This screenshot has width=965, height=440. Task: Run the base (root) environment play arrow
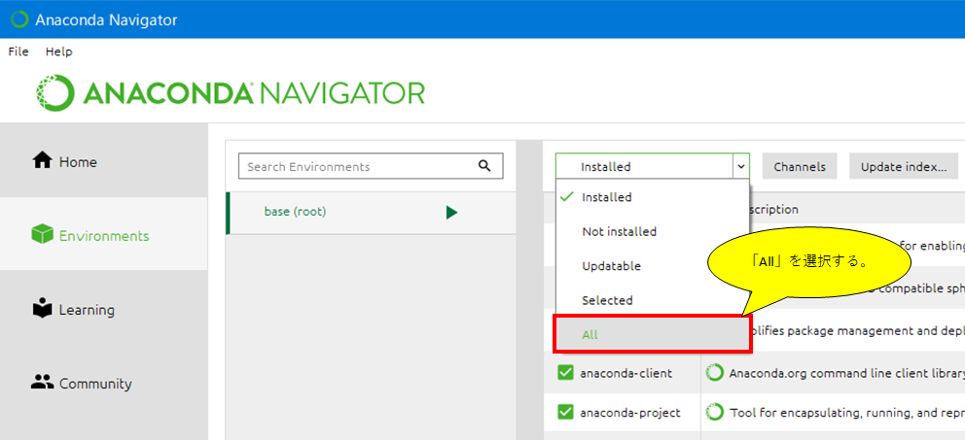point(451,213)
